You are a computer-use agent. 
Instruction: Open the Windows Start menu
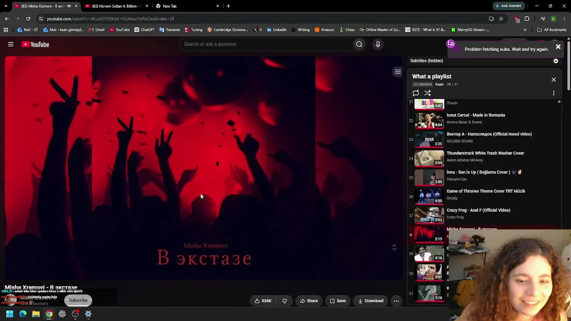tap(9, 314)
